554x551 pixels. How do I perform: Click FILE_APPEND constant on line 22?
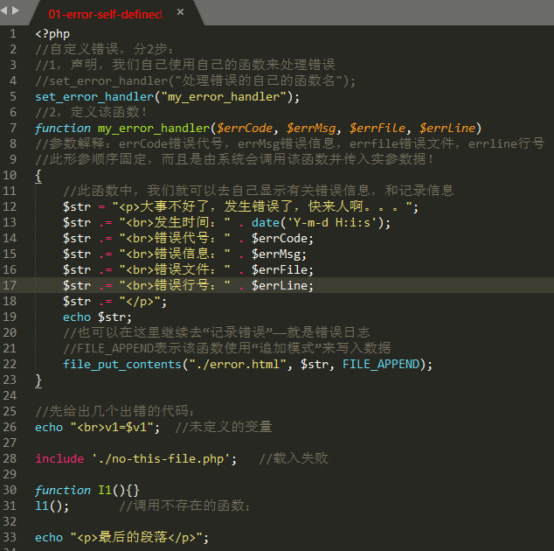point(381,365)
